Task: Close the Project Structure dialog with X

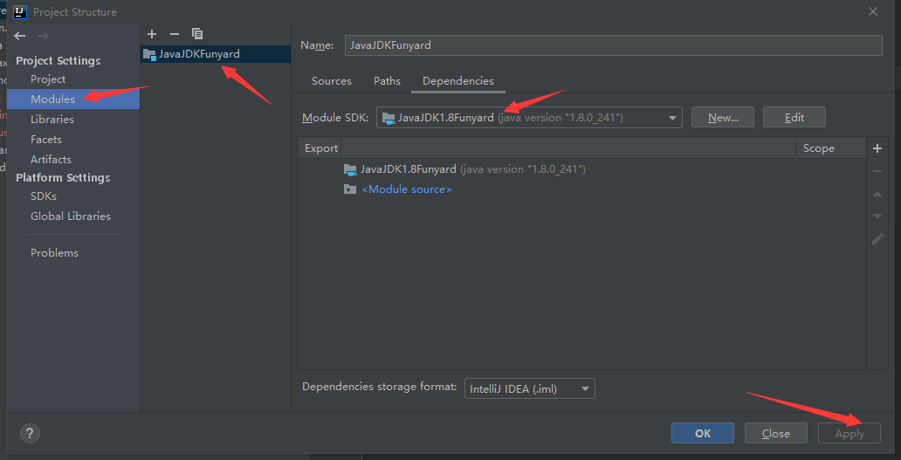Action: (x=873, y=11)
